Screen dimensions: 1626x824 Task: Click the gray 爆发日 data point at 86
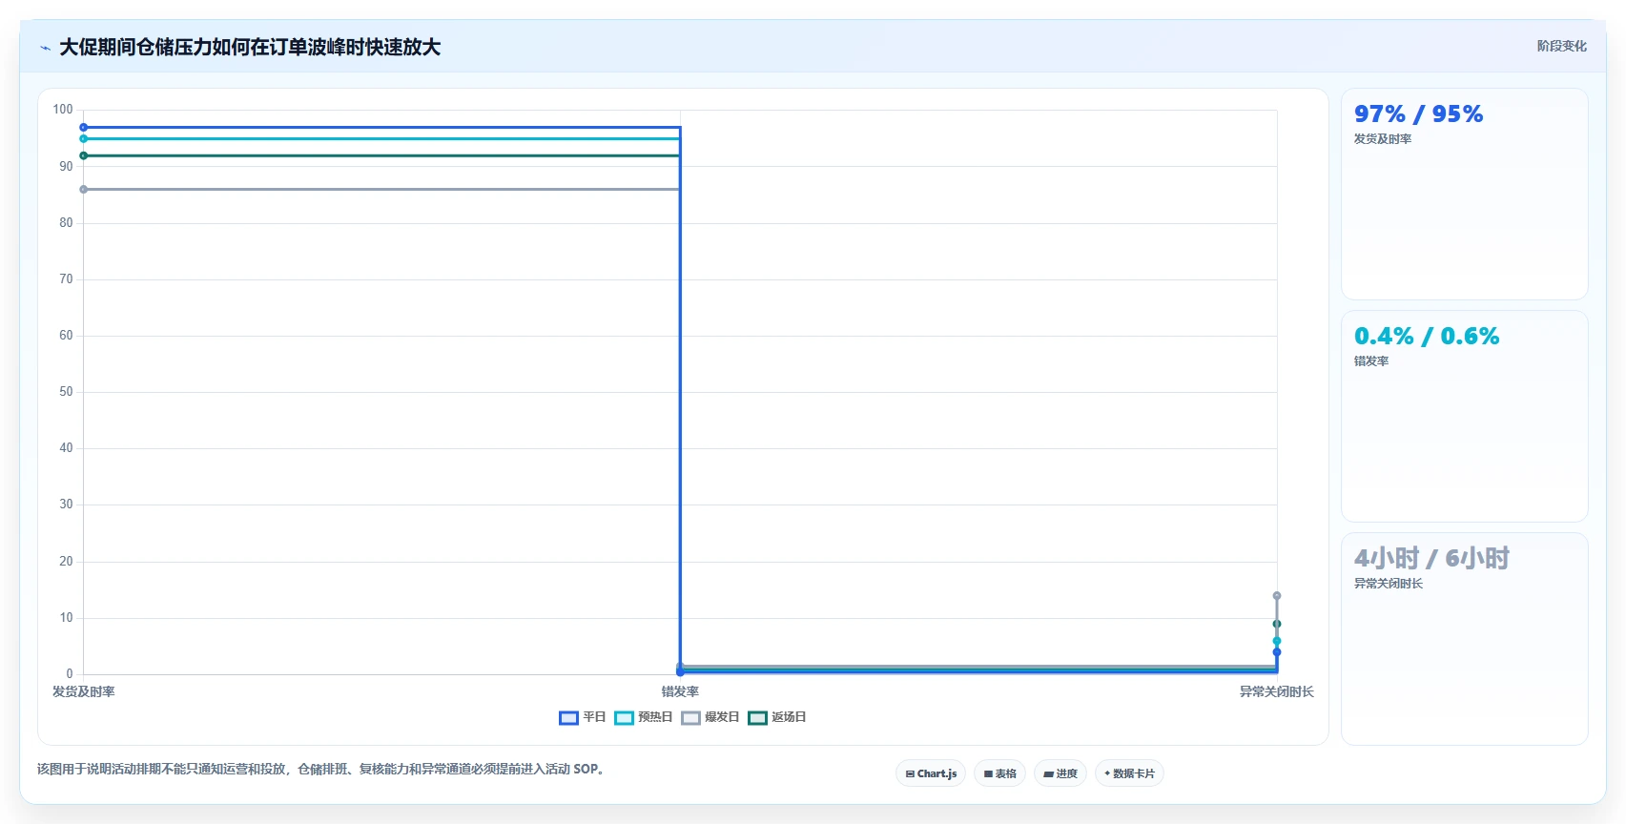coord(84,189)
